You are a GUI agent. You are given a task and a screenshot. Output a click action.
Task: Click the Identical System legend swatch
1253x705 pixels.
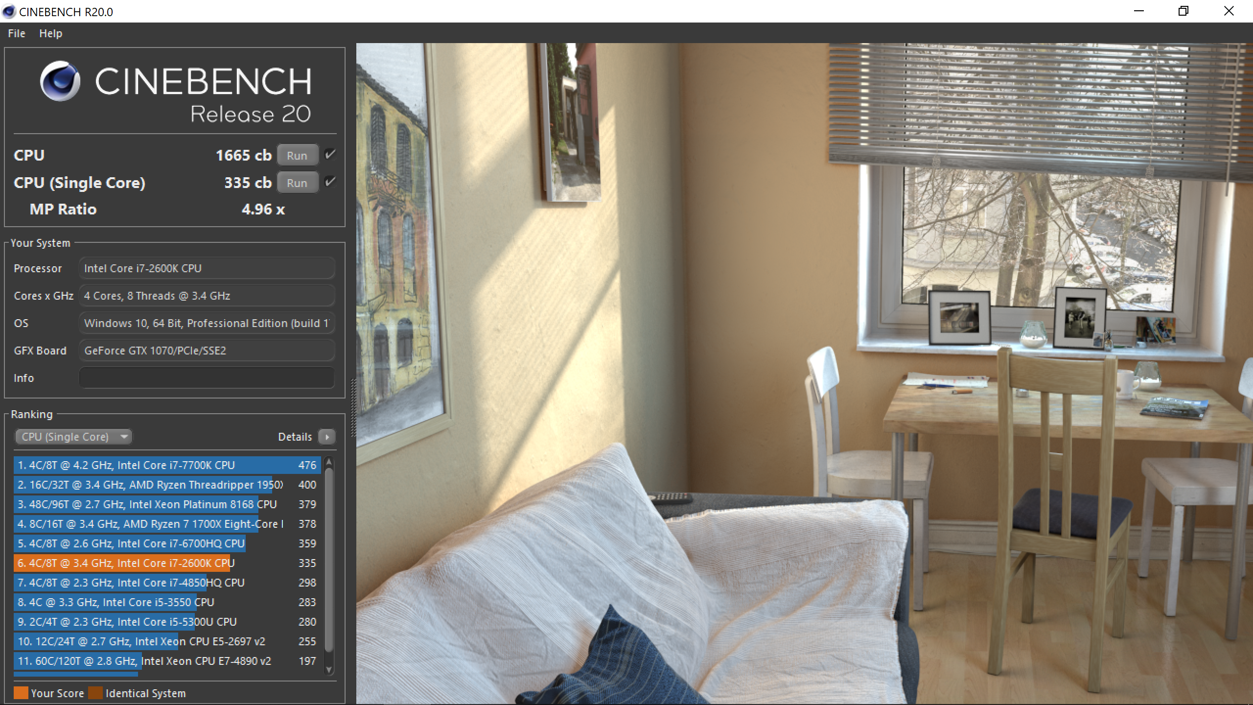(x=95, y=693)
